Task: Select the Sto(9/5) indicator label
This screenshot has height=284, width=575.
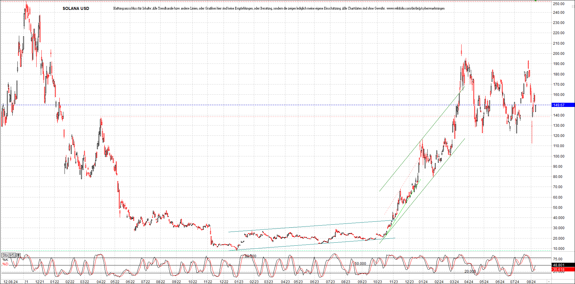Action: point(9,255)
